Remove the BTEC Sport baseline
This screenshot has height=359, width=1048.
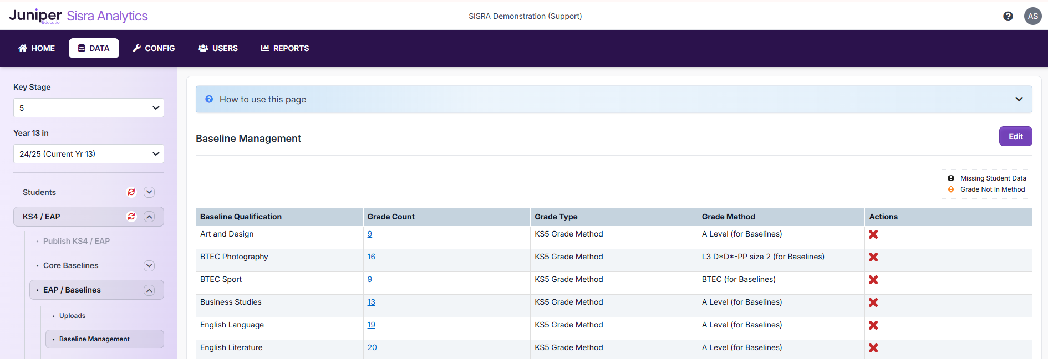tap(873, 280)
